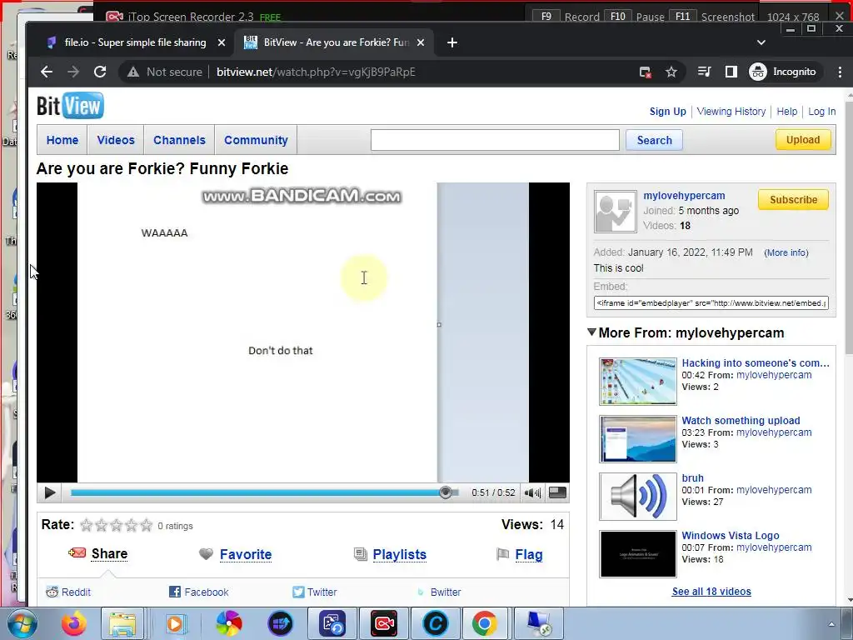Viewport: 853px width, 640px height.
Task: Open mylovehypercam channel name link
Action: point(684,195)
